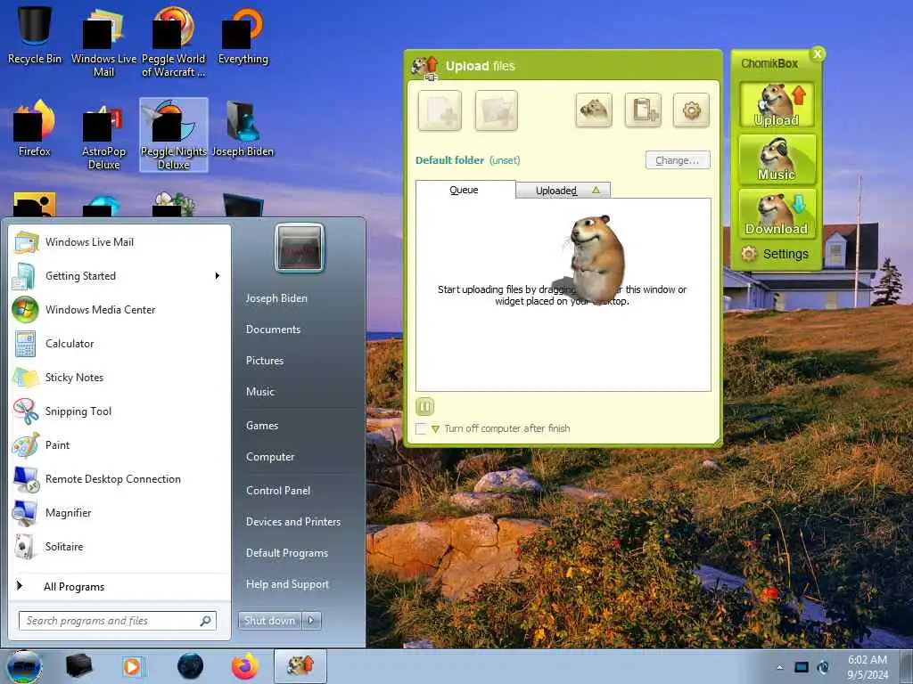Click the user account picture in Start menu
913x684 pixels.
(300, 248)
